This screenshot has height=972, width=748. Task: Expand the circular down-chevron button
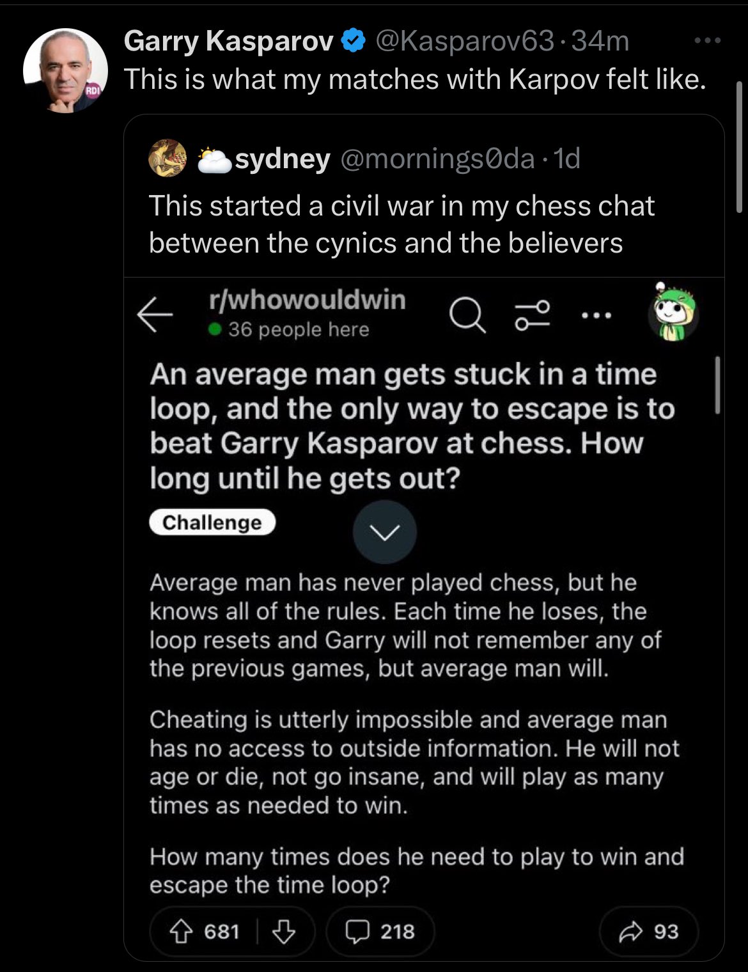click(x=385, y=532)
